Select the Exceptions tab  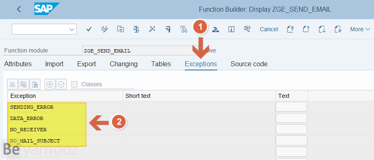201,64
